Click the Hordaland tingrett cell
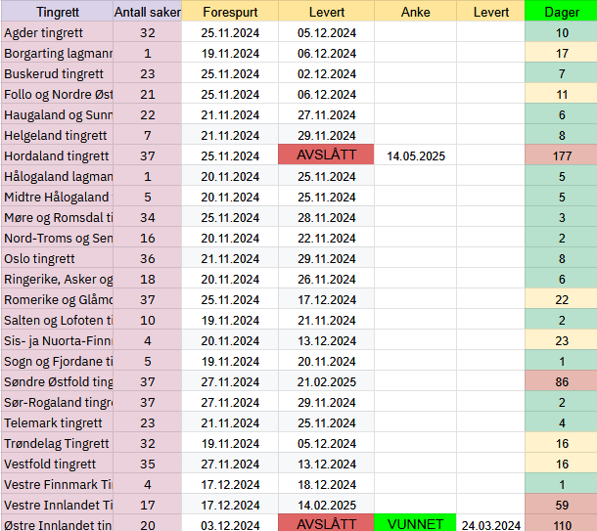Viewport: 597px width, 531px height. [57, 155]
